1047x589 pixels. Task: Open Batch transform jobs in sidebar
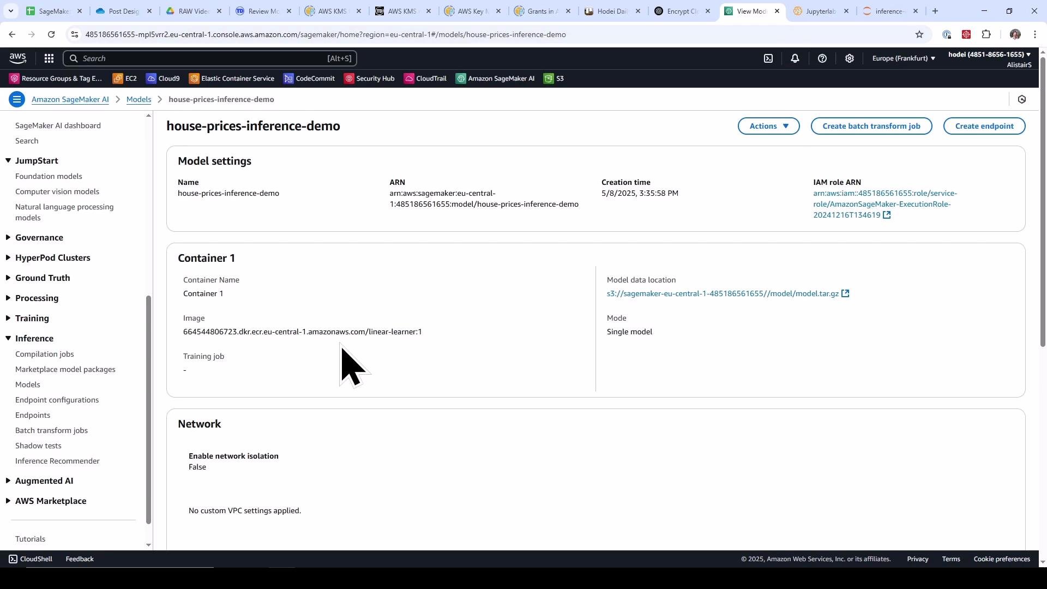pos(51,431)
